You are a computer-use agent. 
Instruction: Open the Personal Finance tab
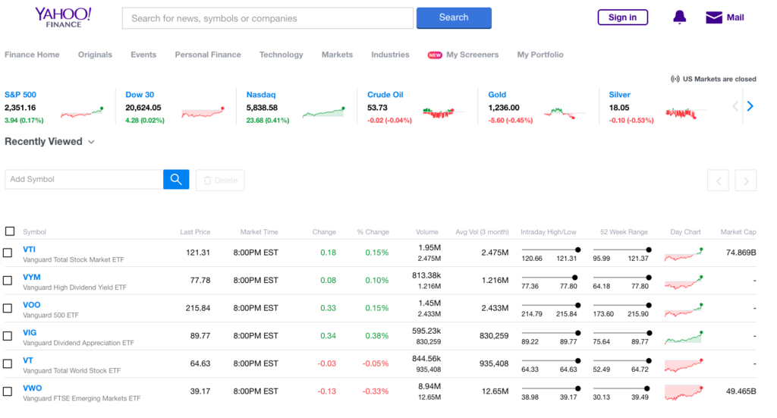208,55
